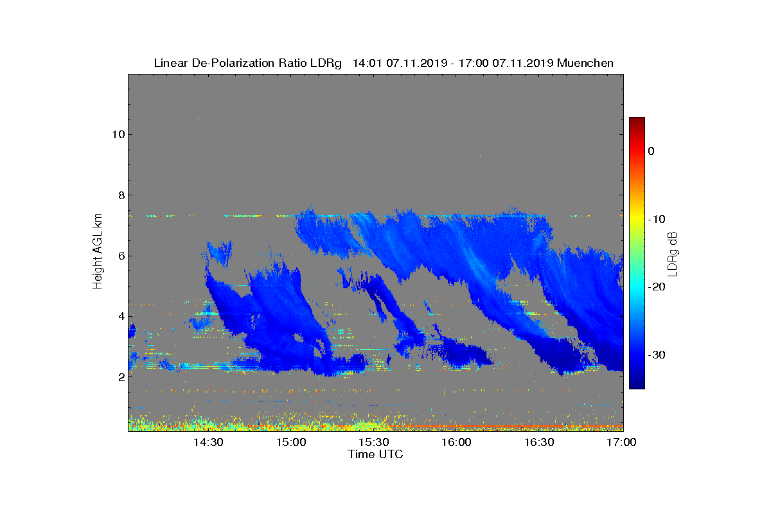Click the colorbar label '-10'
The width and height of the screenshot is (771, 514).
[656, 219]
